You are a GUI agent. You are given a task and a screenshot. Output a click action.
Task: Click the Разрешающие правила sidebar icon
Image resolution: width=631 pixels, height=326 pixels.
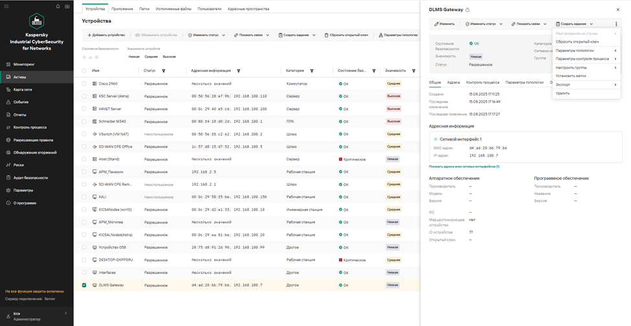[8, 140]
